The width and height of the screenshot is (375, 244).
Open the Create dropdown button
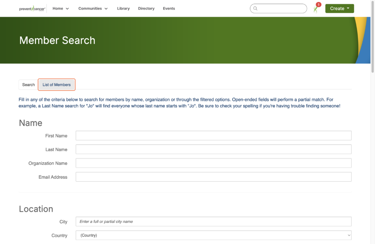(x=339, y=8)
